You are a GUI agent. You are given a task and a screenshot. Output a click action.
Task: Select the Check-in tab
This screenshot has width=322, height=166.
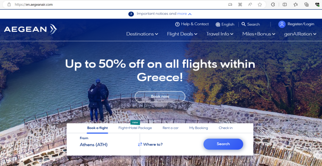point(225,128)
